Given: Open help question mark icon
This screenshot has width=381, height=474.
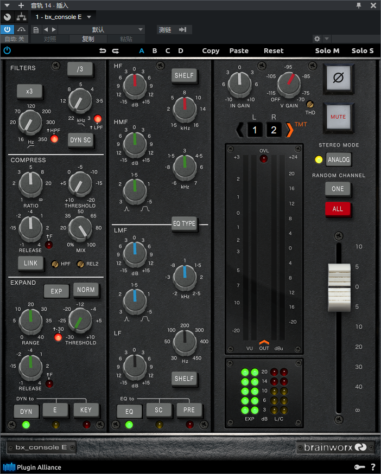Looking at the screenshot, I should [373, 467].
